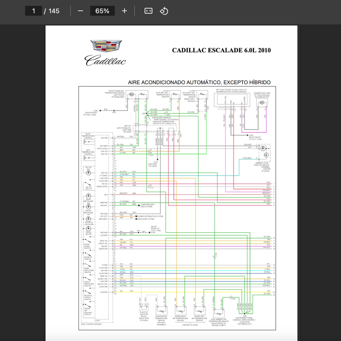The width and height of the screenshot is (341, 341).
Task: Click the 'HVAC CONTROL MODULE' label
Action: click(x=91, y=324)
